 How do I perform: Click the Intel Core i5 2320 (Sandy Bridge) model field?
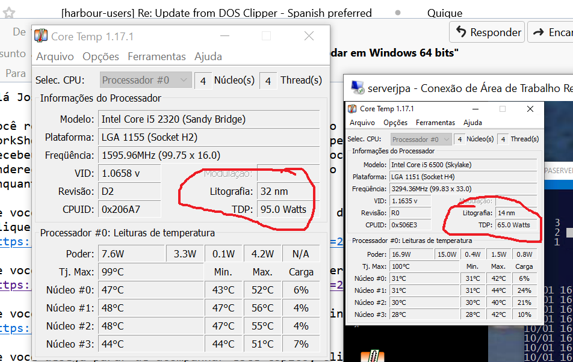[209, 119]
